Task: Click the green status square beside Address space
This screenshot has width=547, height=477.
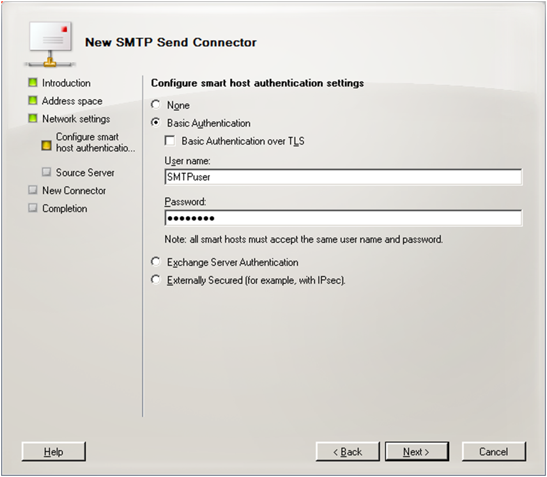Action: [x=33, y=100]
